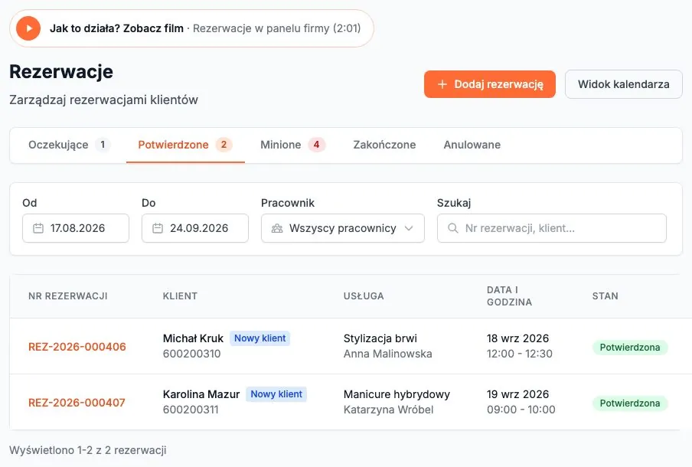Select the Potwierdzone tab
The height and width of the screenshot is (467, 692).
click(x=185, y=145)
